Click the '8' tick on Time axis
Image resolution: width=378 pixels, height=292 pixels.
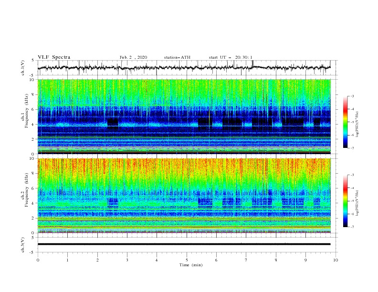[x=276, y=260]
